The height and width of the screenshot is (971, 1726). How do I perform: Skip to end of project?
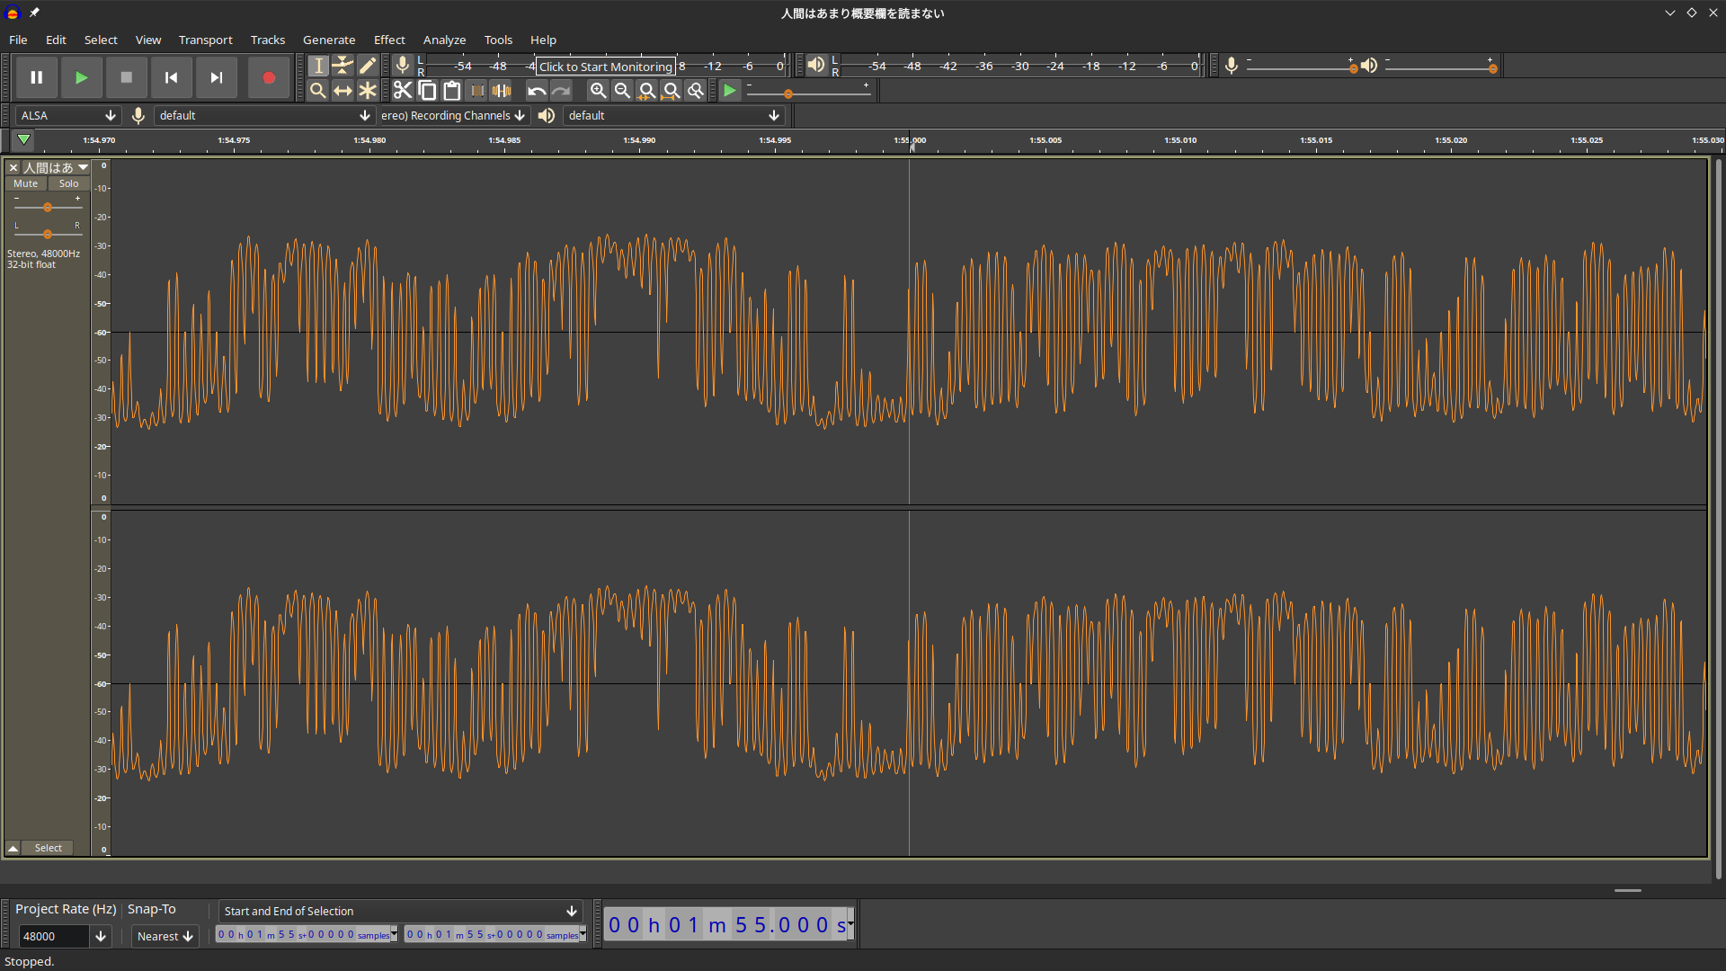click(217, 77)
